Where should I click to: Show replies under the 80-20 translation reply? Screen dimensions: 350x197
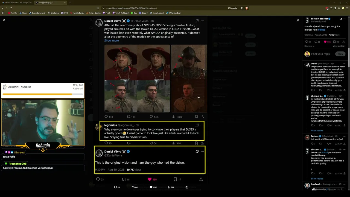317,131
